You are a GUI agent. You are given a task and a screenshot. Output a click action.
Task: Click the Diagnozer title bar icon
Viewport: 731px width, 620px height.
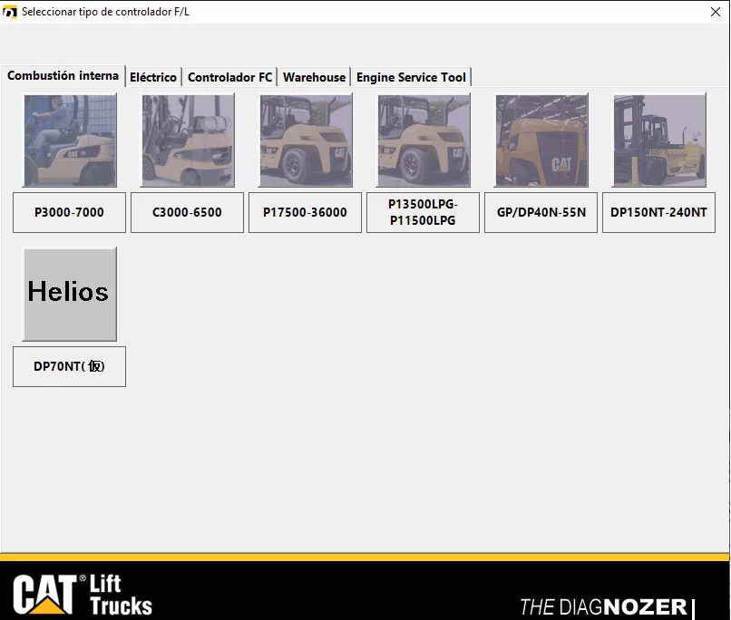(9, 12)
